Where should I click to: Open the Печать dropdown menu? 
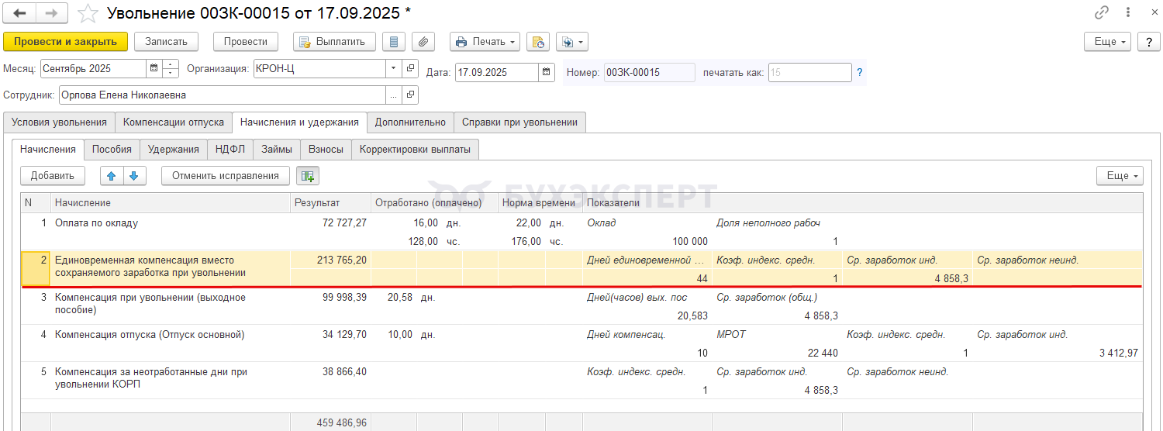pos(485,41)
